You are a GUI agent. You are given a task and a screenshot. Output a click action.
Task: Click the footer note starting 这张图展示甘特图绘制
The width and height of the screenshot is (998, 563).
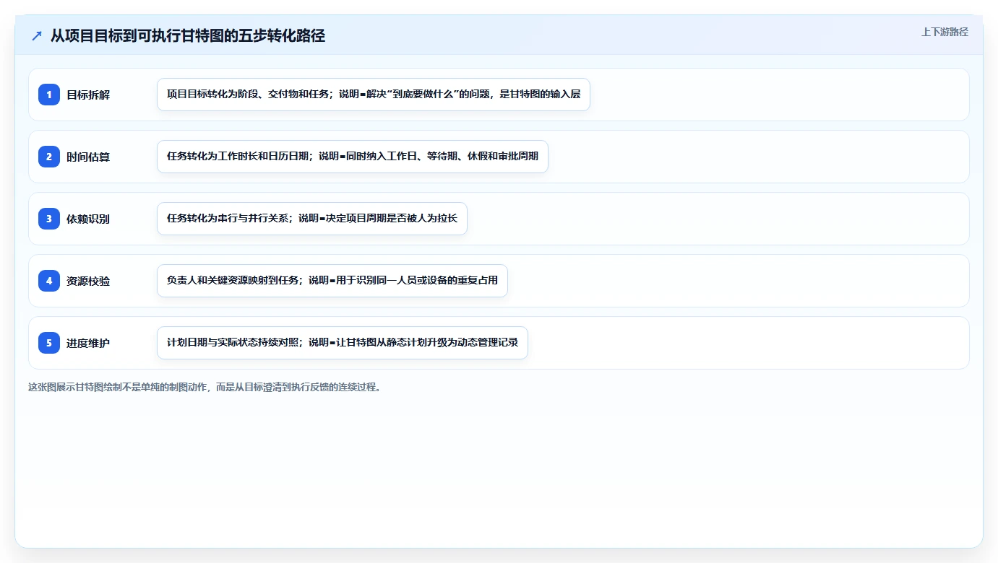pos(205,387)
